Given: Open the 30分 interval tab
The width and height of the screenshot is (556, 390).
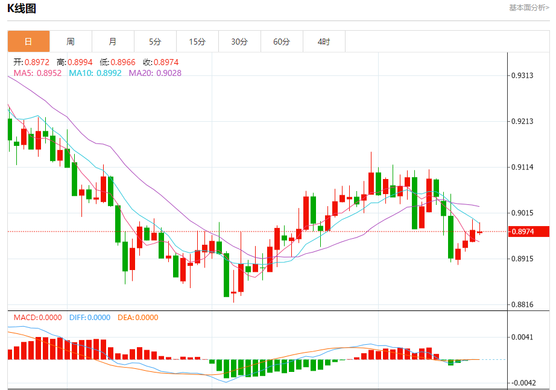Looking at the screenshot, I should (x=239, y=42).
